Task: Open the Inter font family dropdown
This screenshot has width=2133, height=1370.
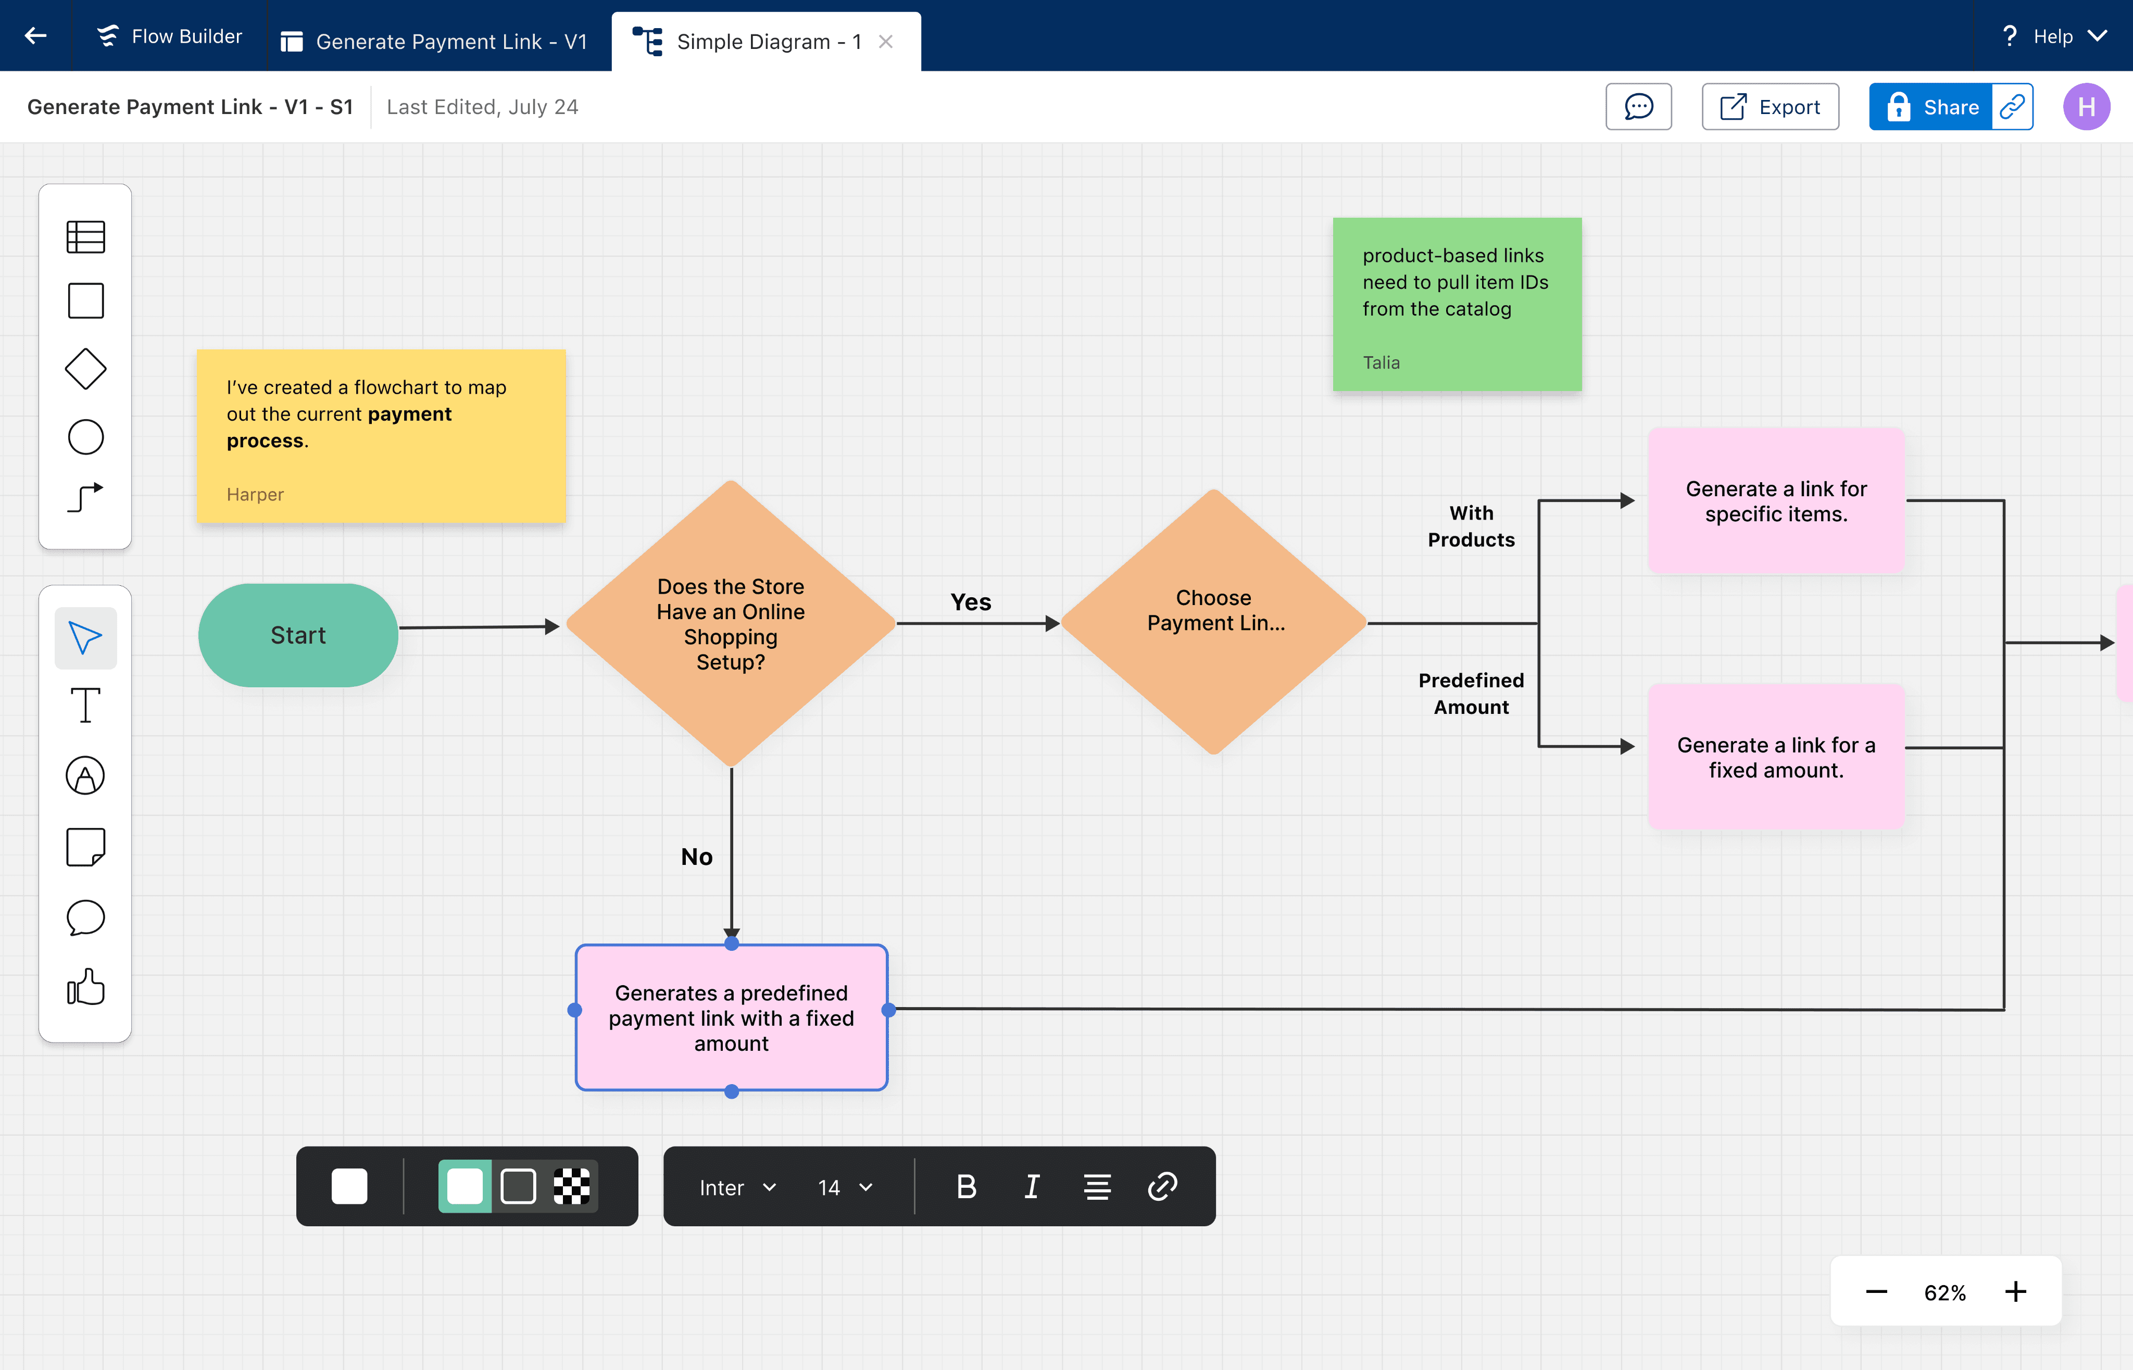Action: (737, 1188)
